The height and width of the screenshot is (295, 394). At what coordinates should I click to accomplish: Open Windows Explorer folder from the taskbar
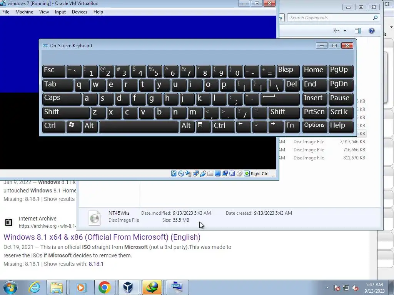click(x=57, y=287)
